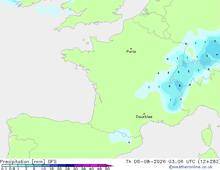Click the (12+282) forecast offset text
220x170 pixels.
209,162
